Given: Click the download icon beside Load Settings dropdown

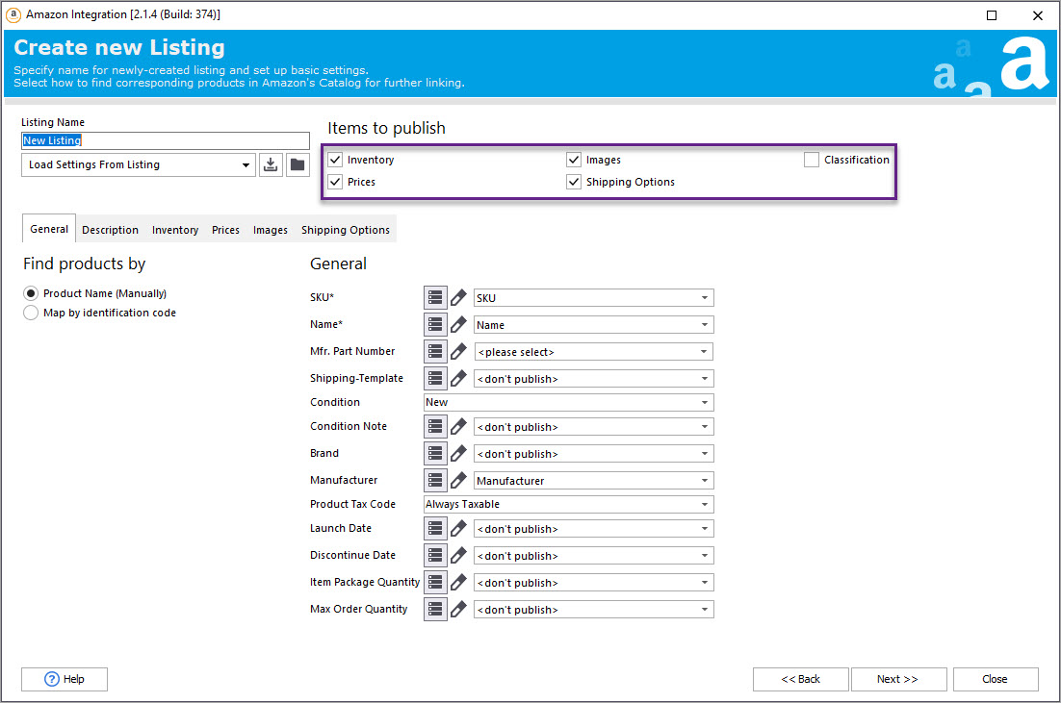Looking at the screenshot, I should point(272,164).
